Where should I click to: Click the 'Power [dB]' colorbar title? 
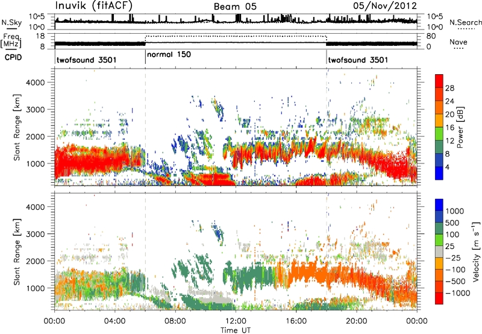460,127
